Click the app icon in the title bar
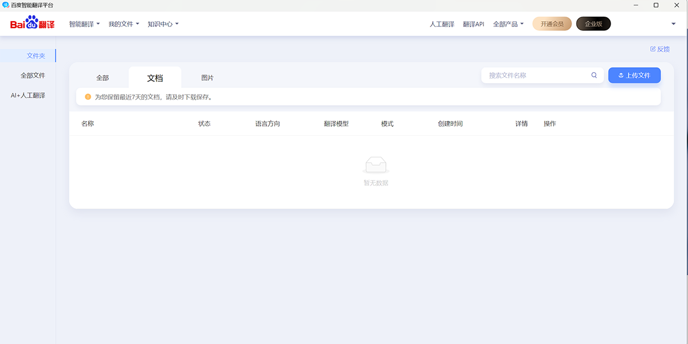The height and width of the screenshot is (344, 688). point(6,5)
